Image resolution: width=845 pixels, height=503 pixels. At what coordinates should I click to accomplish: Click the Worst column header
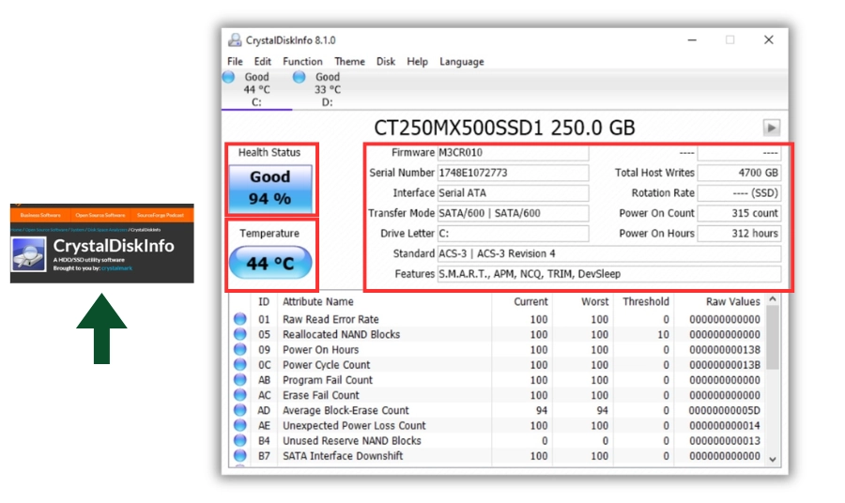582,301
